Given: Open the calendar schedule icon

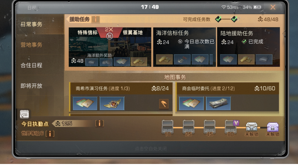Looking at the screenshot, I should (24, 114).
